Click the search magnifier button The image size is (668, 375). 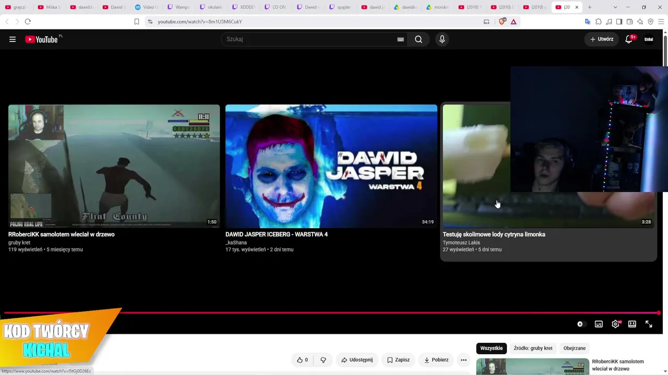419,39
